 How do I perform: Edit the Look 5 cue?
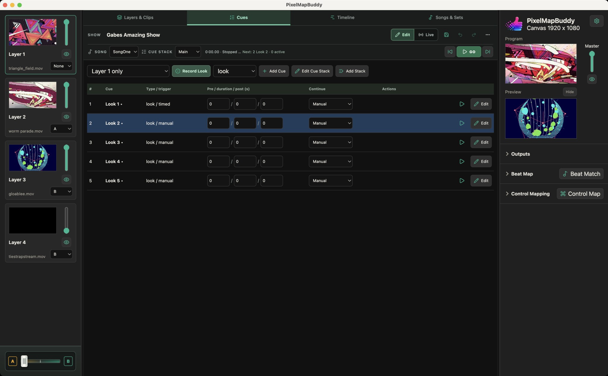481,181
